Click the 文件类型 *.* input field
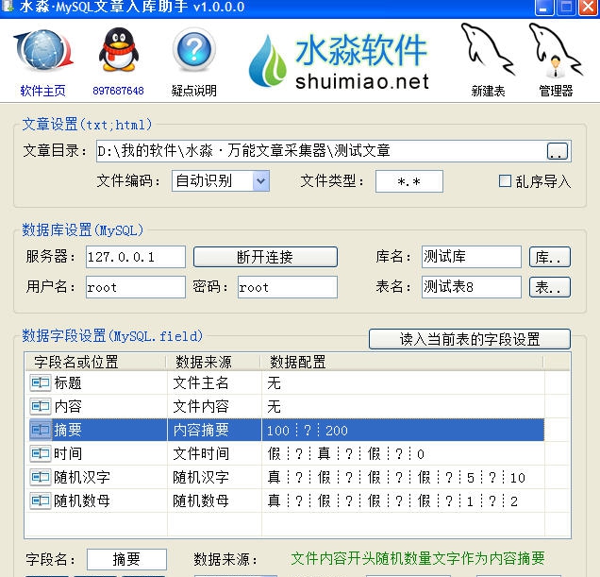The height and width of the screenshot is (577, 600). [409, 181]
